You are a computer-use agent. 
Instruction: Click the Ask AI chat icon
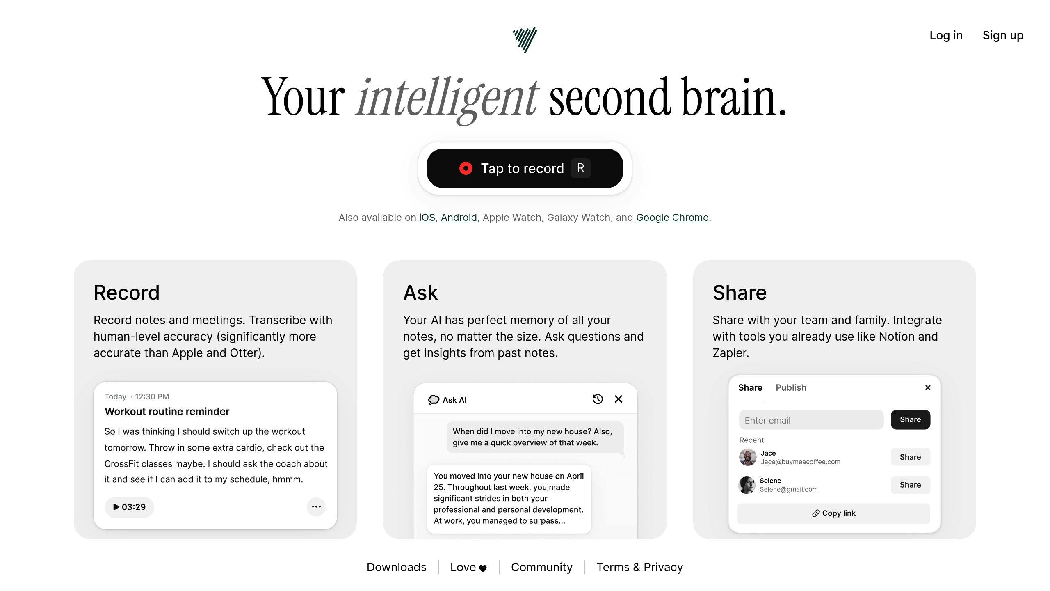[433, 400]
